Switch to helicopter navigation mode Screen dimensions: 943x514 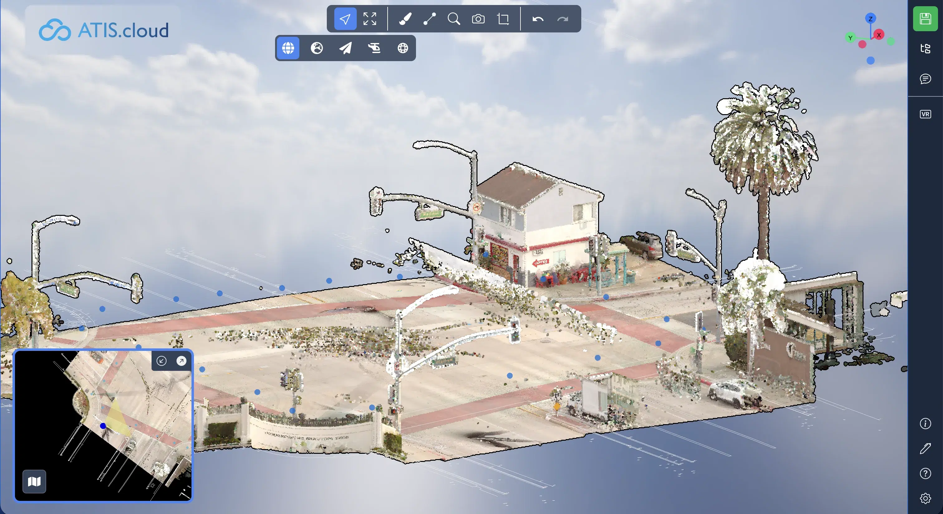[374, 48]
